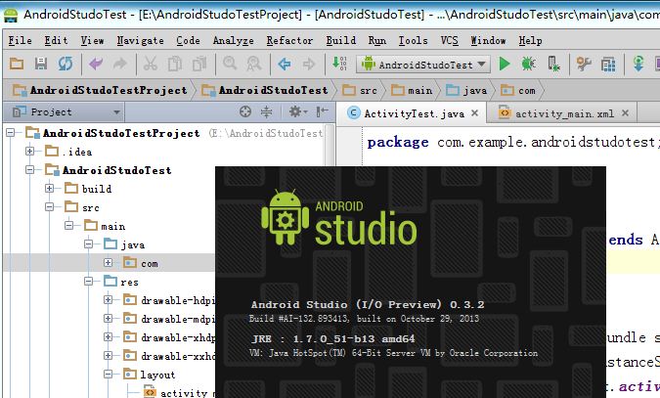
Task: Open the Refactor menu
Action: click(x=289, y=40)
